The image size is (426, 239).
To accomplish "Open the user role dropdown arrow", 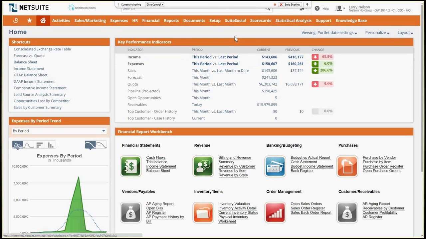I will pyautogui.click(x=344, y=9).
